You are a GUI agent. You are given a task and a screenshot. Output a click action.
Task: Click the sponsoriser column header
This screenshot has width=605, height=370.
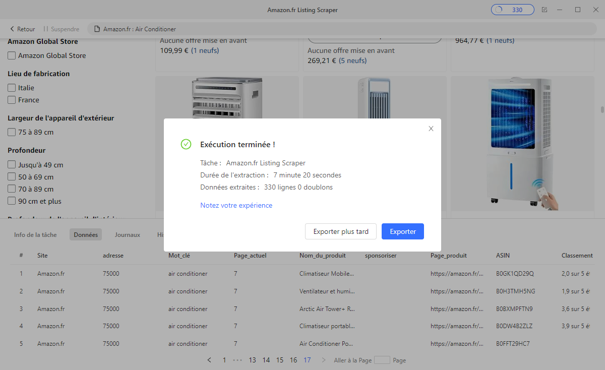pos(381,256)
